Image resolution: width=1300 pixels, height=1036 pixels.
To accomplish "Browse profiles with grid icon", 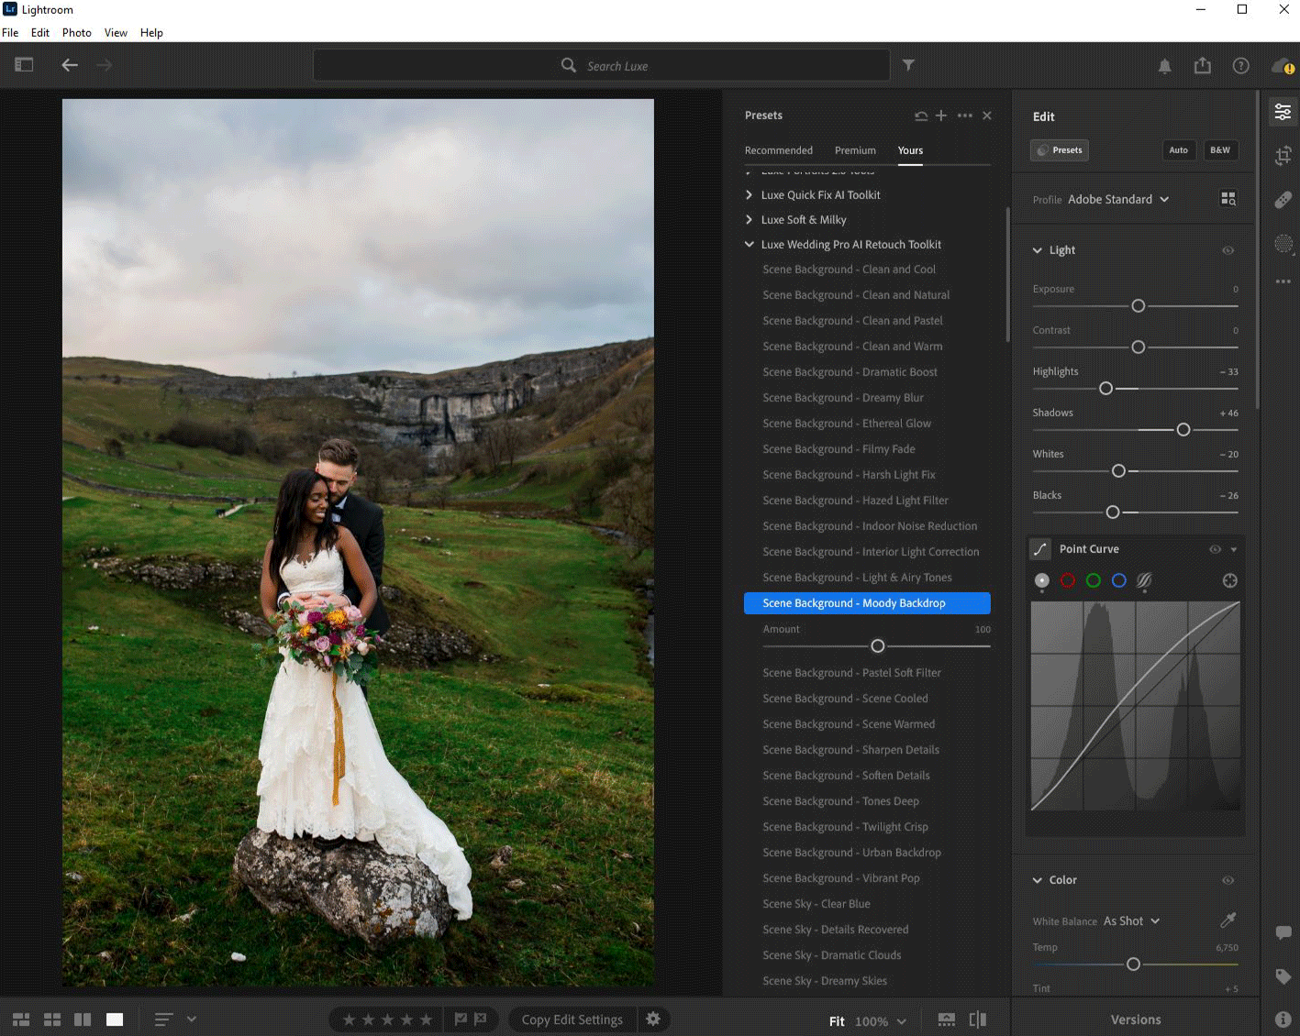I will click(1228, 199).
